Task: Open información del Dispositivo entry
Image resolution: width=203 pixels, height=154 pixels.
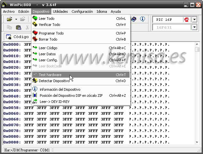Action: tap(81, 89)
